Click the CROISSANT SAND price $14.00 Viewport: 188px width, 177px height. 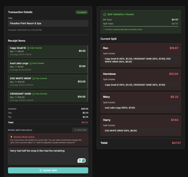click(81, 97)
